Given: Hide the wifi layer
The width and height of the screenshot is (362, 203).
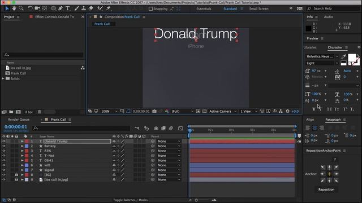Looking at the screenshot, I should tap(4, 165).
